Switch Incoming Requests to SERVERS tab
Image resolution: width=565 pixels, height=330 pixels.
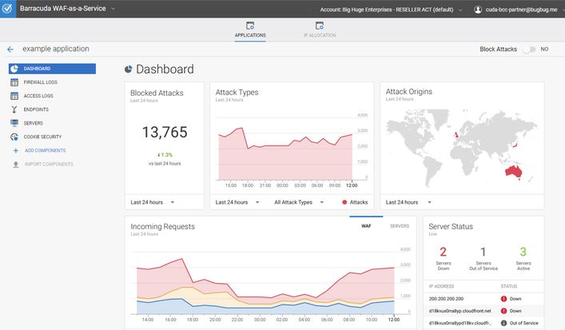pos(400,226)
